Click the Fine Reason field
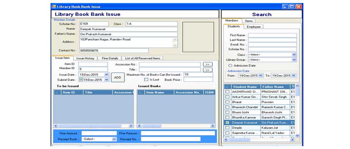 pos(178,133)
